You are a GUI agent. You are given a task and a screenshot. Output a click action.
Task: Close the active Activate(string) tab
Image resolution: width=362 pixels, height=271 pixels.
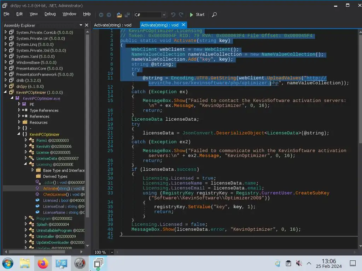coord(183,25)
